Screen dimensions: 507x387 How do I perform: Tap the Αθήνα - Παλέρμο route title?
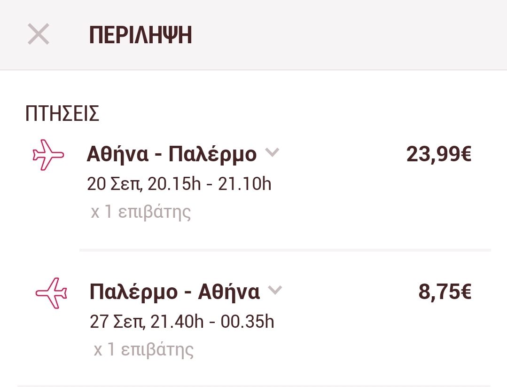point(172,154)
